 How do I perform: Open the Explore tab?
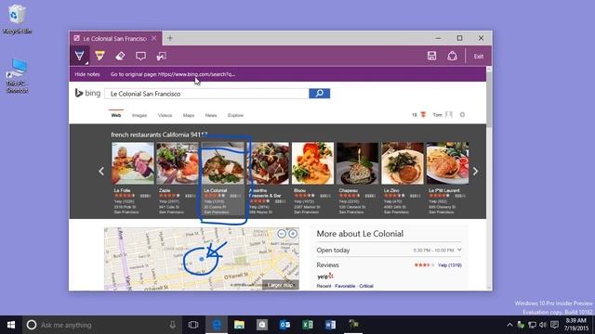point(235,115)
